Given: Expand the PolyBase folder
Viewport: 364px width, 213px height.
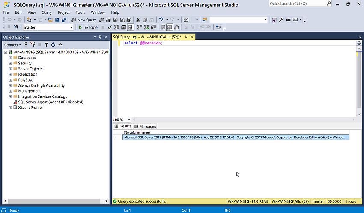Looking at the screenshot, I should pyautogui.click(x=10, y=80).
